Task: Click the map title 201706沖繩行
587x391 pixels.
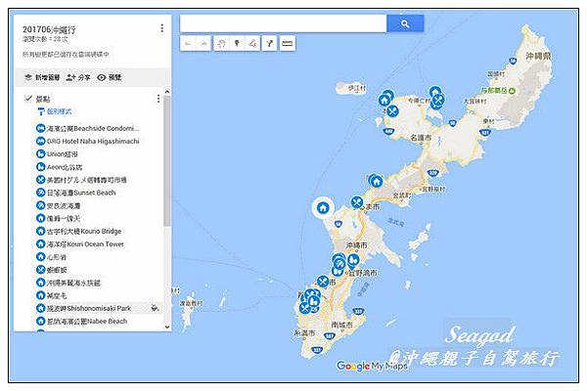Action: pyautogui.click(x=49, y=29)
